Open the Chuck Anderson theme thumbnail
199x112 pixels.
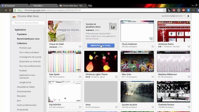137,31
